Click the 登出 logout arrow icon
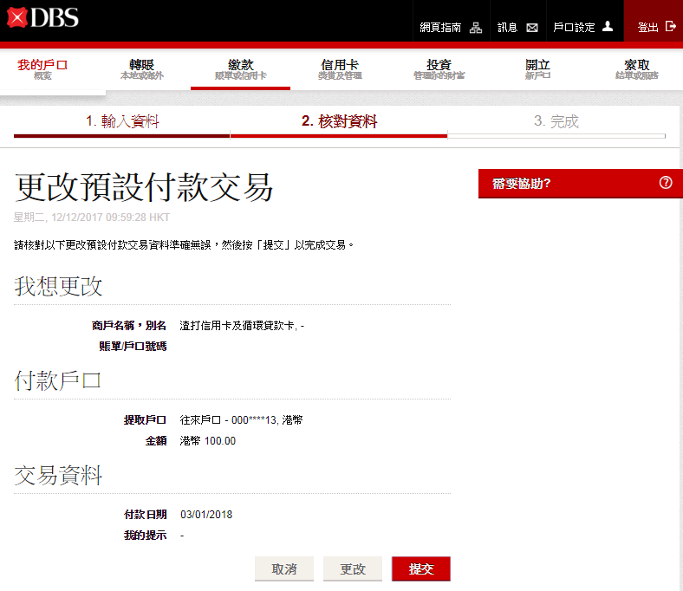The image size is (683, 591). coord(670,28)
